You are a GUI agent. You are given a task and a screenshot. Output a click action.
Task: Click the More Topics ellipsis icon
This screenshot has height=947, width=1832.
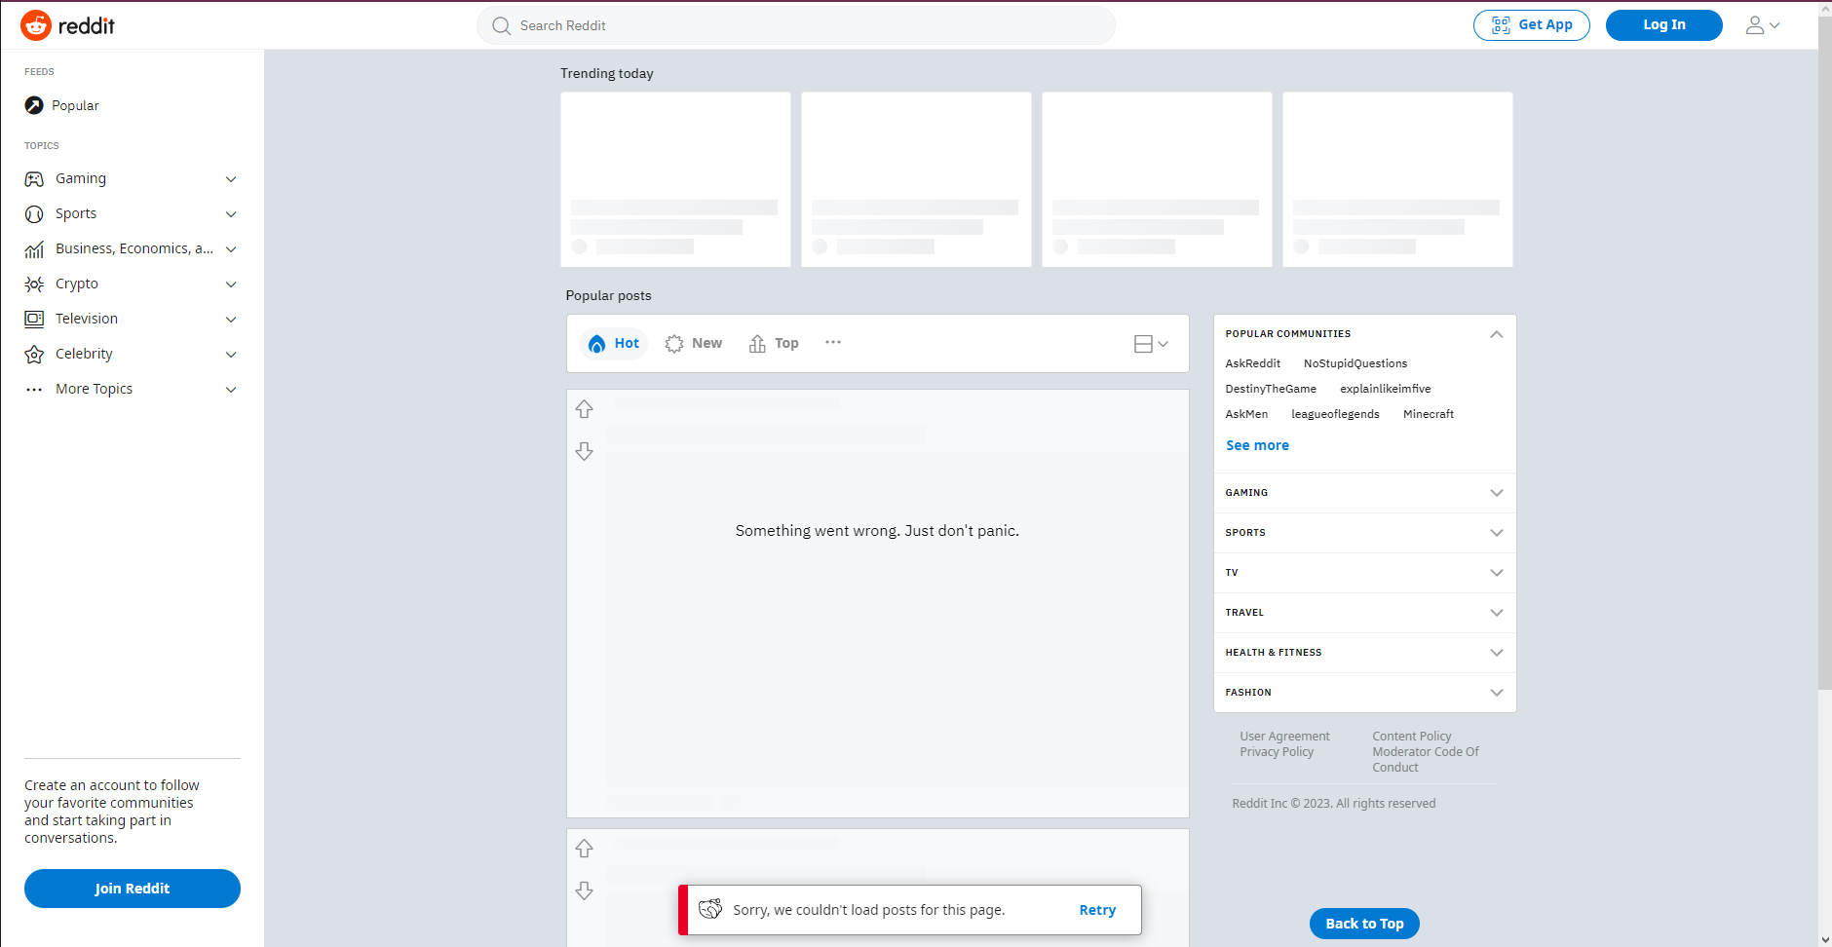click(x=34, y=390)
